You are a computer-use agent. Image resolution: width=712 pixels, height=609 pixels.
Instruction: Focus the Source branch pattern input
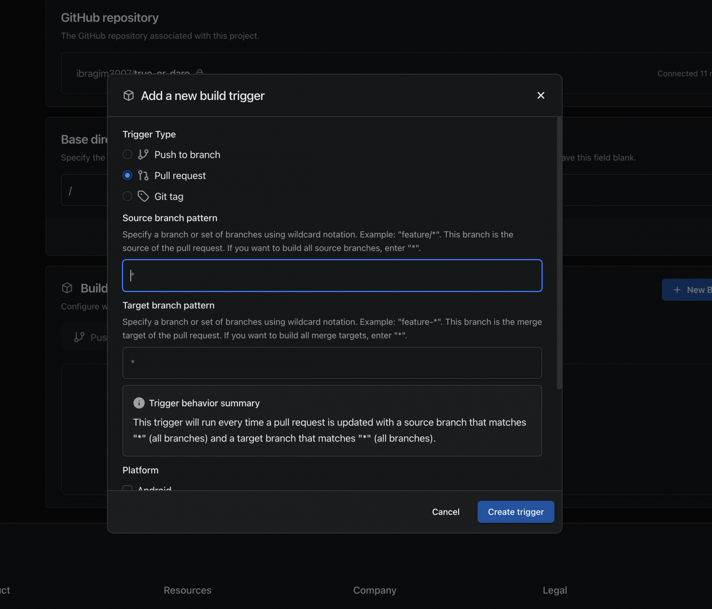[x=332, y=276]
